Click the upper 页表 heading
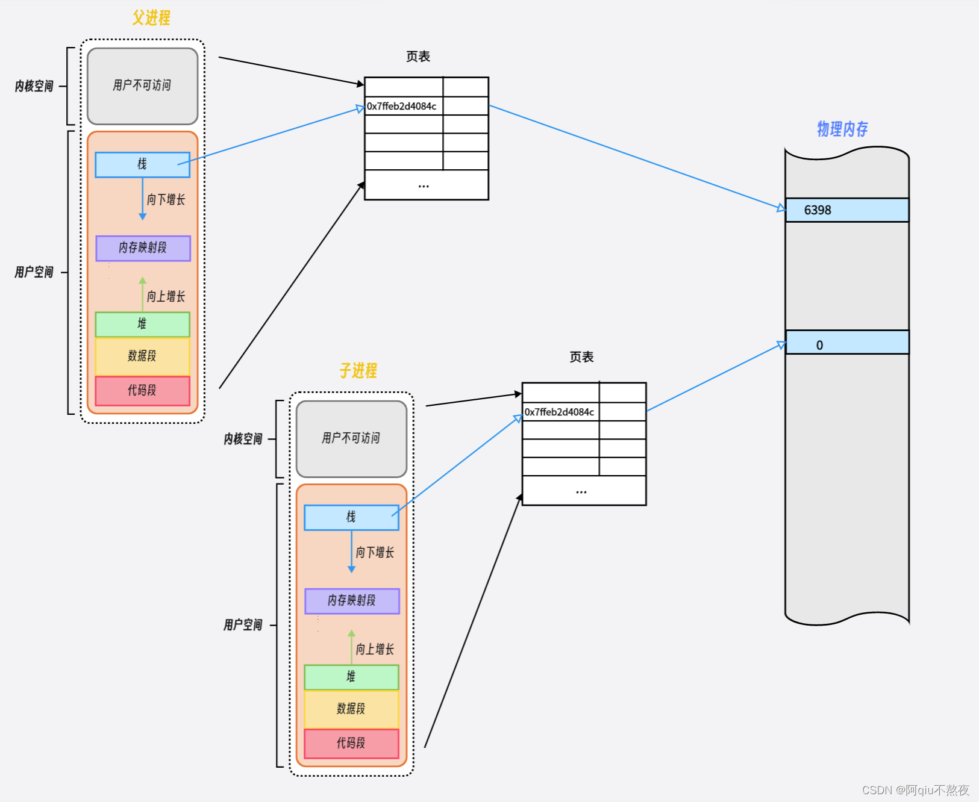Screen dimensions: 979x802 click(418, 57)
